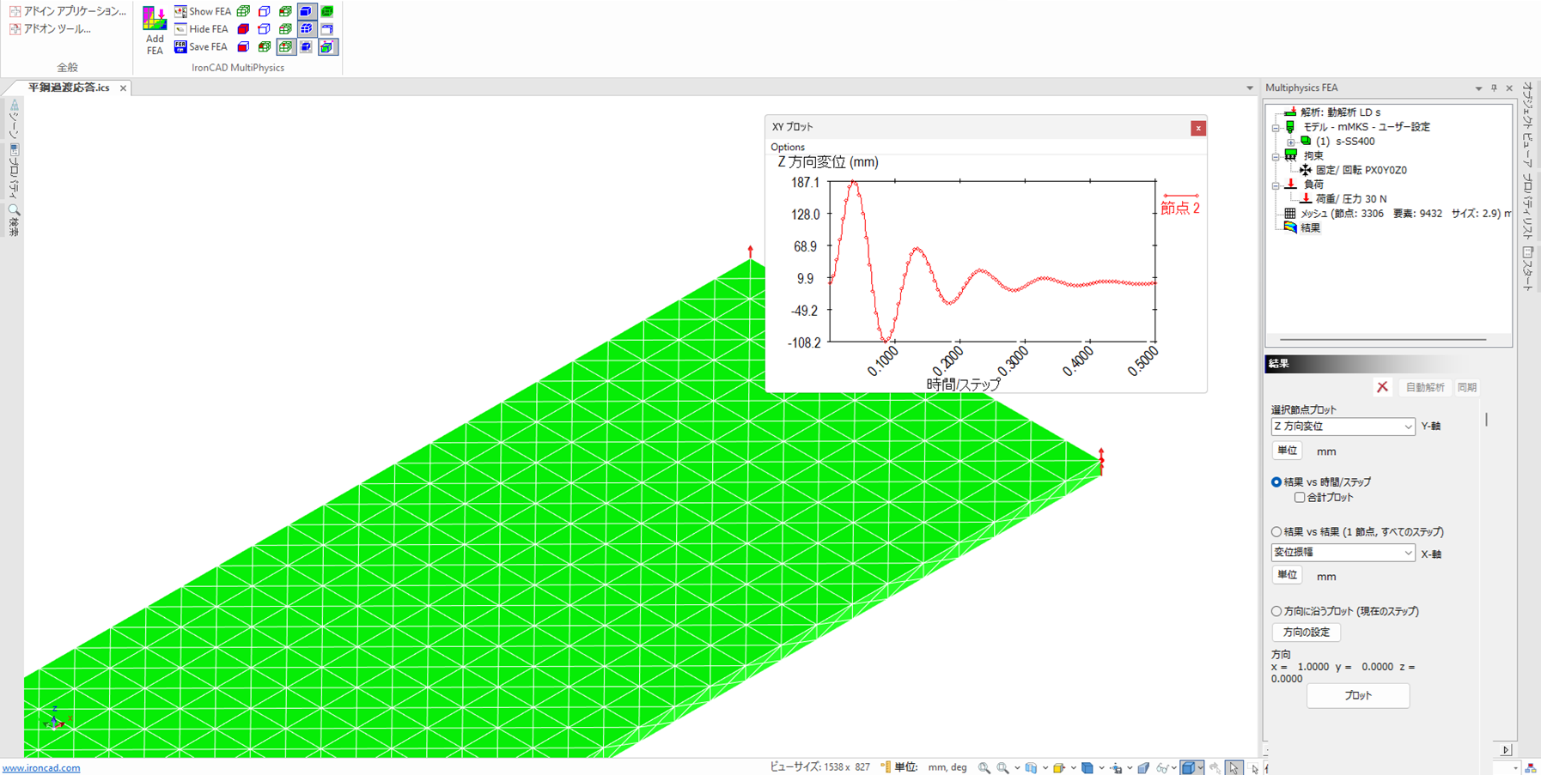Click the green solid cube icon in ribbon
Image resolution: width=1541 pixels, height=775 pixels.
pos(327,12)
